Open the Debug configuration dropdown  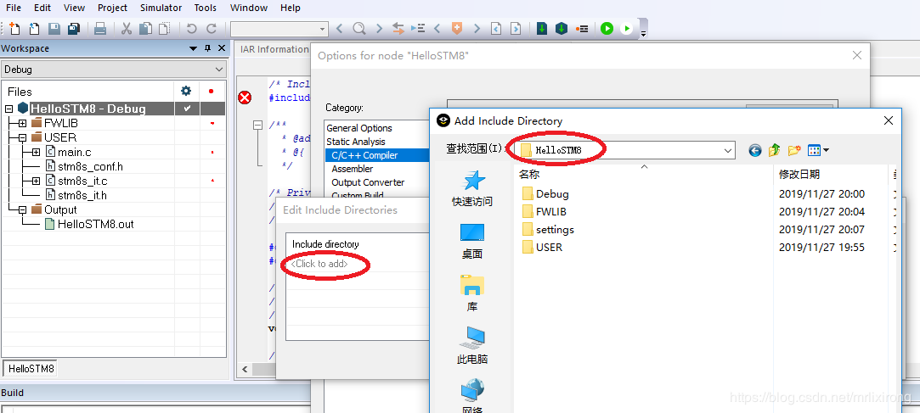coord(113,70)
